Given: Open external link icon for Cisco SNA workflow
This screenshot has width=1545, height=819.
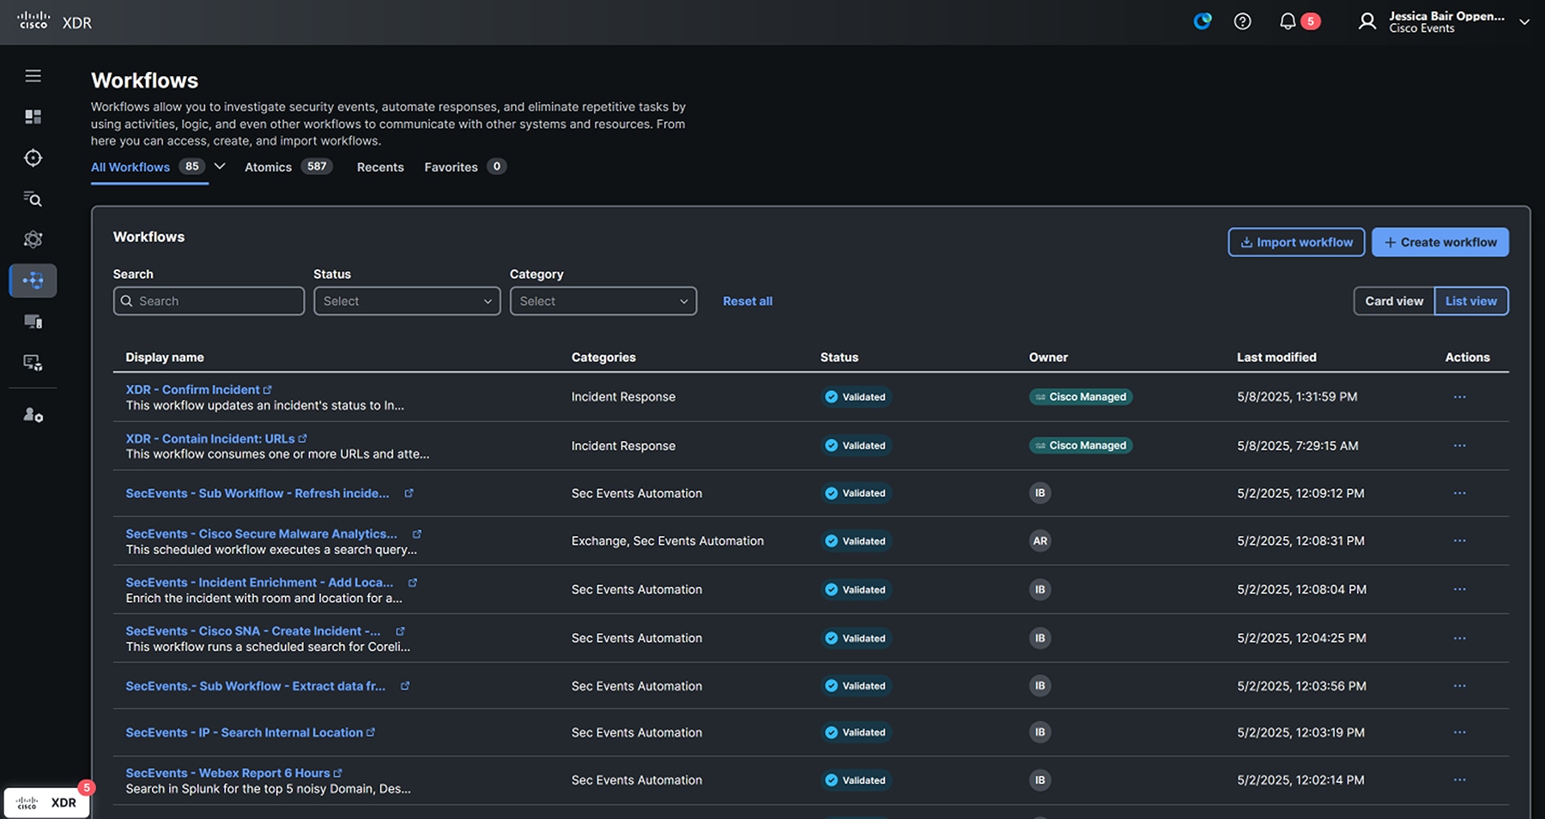Looking at the screenshot, I should coord(400,631).
